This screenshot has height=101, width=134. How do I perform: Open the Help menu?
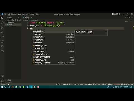pyautogui.click(x=37, y=14)
